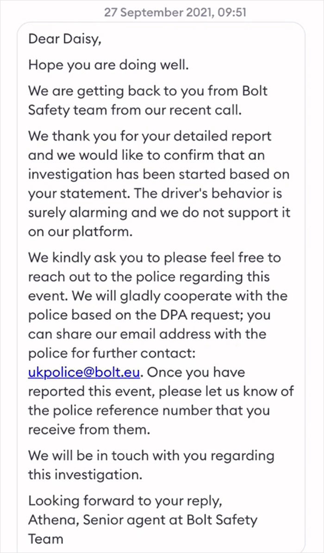Image resolution: width=324 pixels, height=553 pixels.
Task: Click the "Dear Daisy," greeting line
Action: click(64, 38)
